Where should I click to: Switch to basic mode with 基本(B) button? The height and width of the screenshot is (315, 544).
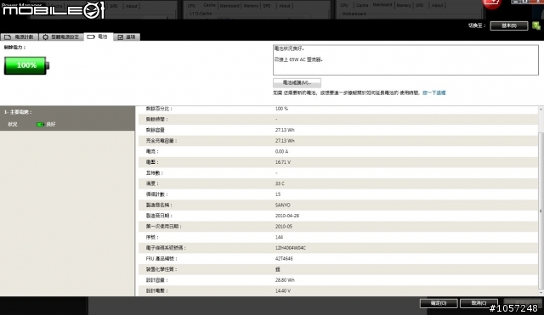[x=509, y=25]
